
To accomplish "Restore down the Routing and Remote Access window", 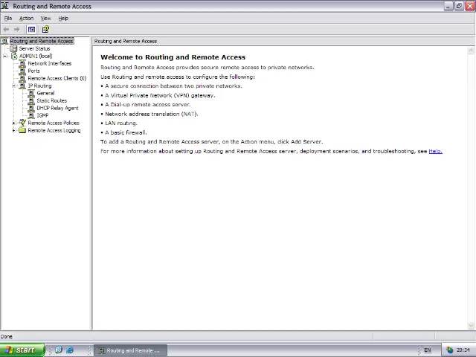I will [459, 6].
